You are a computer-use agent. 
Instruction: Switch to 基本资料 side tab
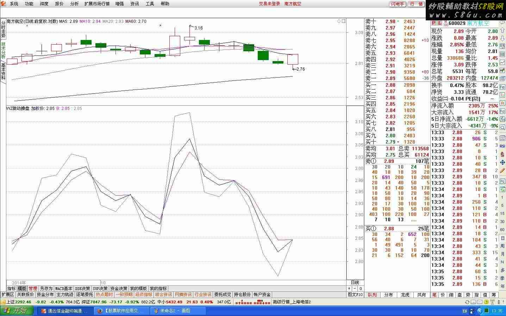tap(3, 71)
